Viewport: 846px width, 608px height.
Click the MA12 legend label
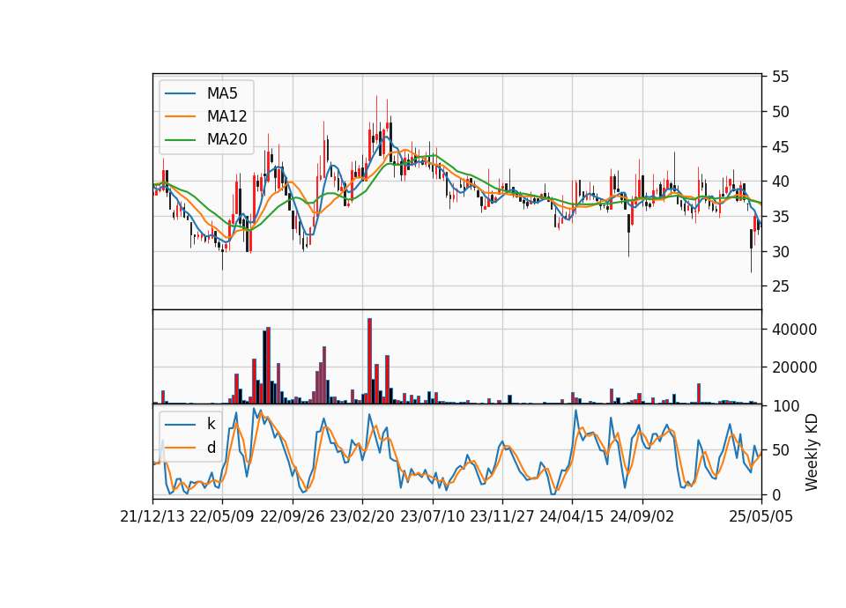pos(226,116)
